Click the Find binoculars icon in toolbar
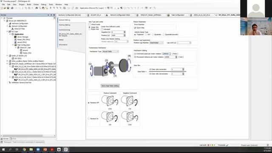Image resolution: width=272 pixels, height=153 pixels. 37,8
